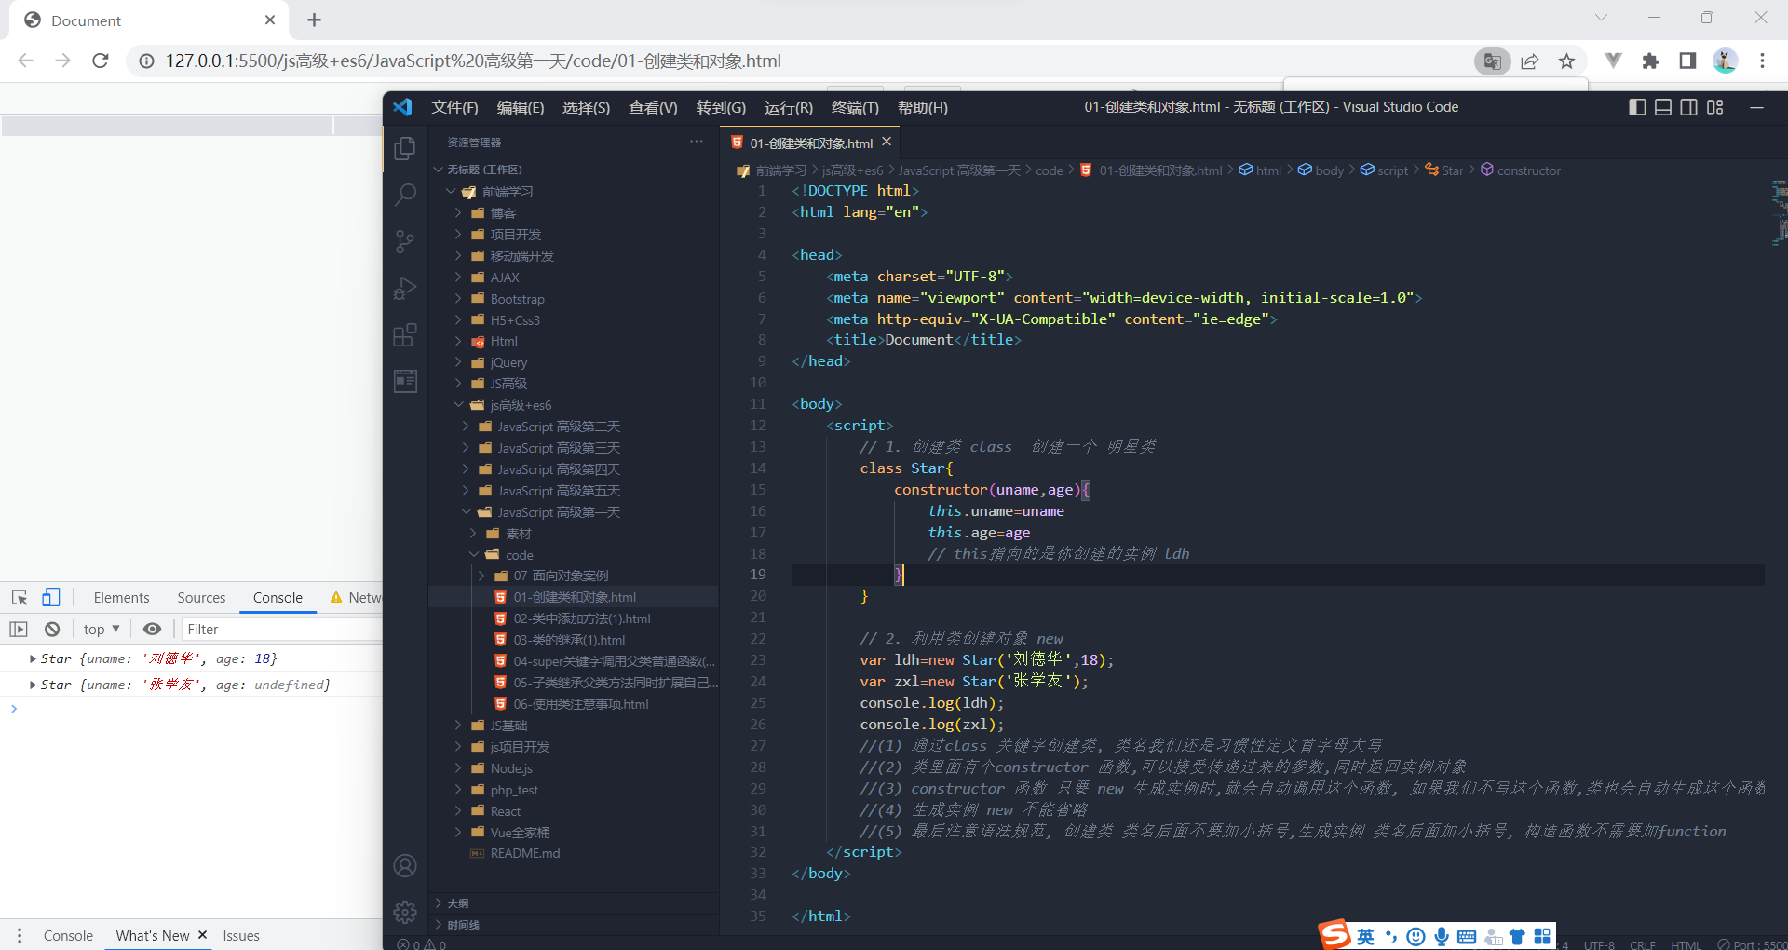Reload the page in Chrome
This screenshot has width=1788, height=950.
(x=101, y=61)
